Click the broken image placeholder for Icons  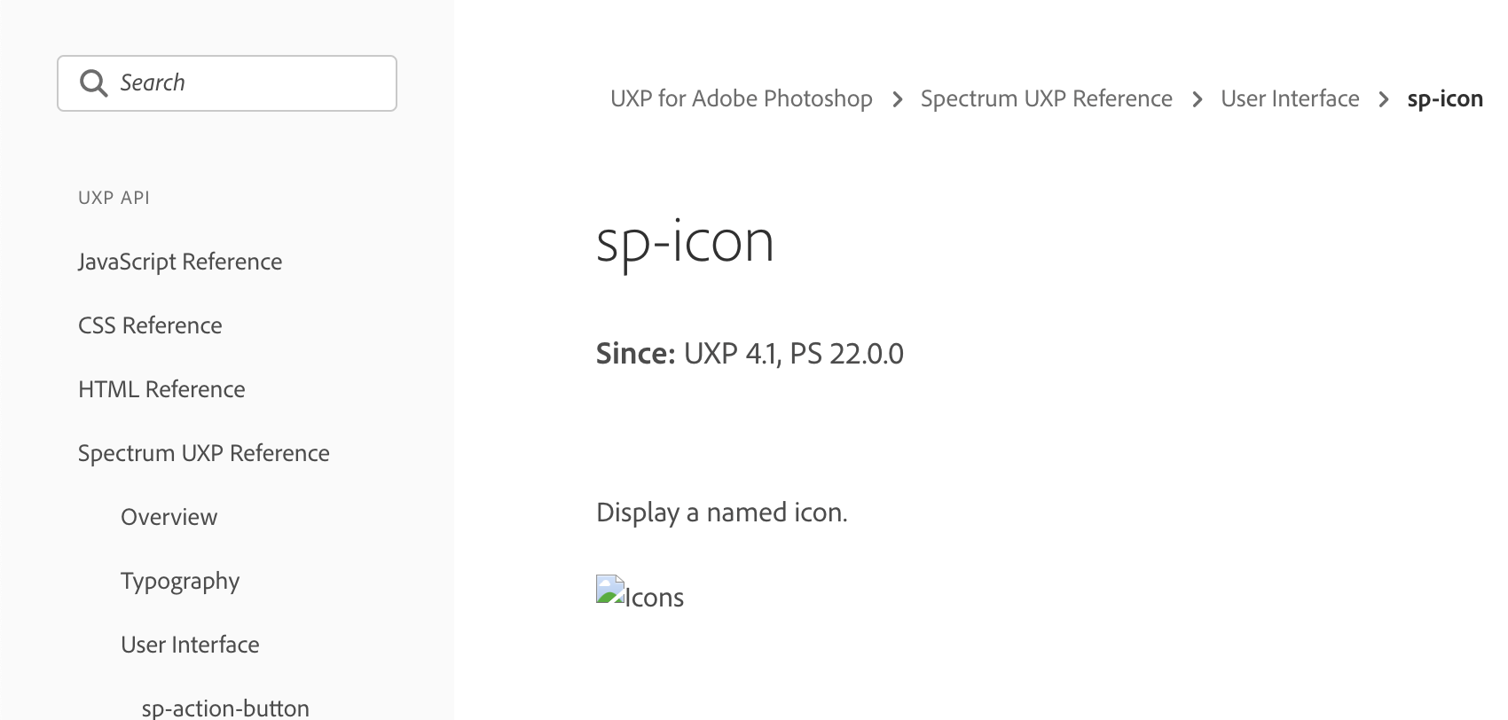609,590
